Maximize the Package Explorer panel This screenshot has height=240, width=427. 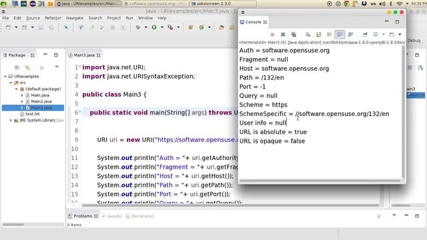[x=56, y=55]
